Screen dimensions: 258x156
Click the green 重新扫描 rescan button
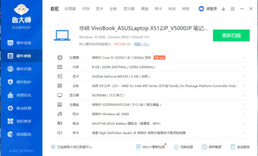coord(231,35)
